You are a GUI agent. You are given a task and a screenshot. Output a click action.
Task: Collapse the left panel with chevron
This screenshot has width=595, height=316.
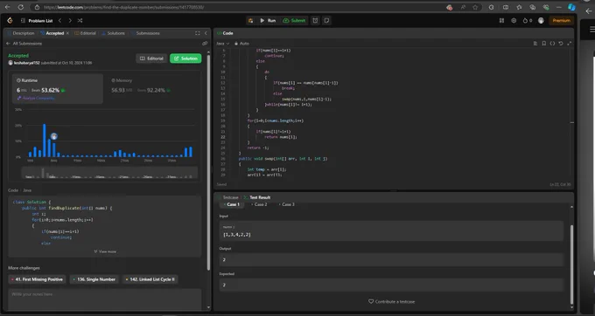pos(206,33)
